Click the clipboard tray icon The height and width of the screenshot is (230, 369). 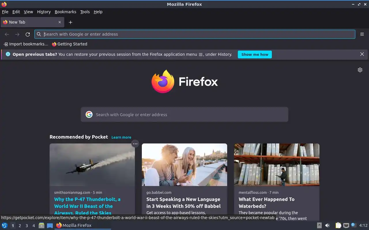[338, 225]
